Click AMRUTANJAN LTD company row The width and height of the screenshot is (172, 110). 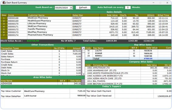click(128, 68)
